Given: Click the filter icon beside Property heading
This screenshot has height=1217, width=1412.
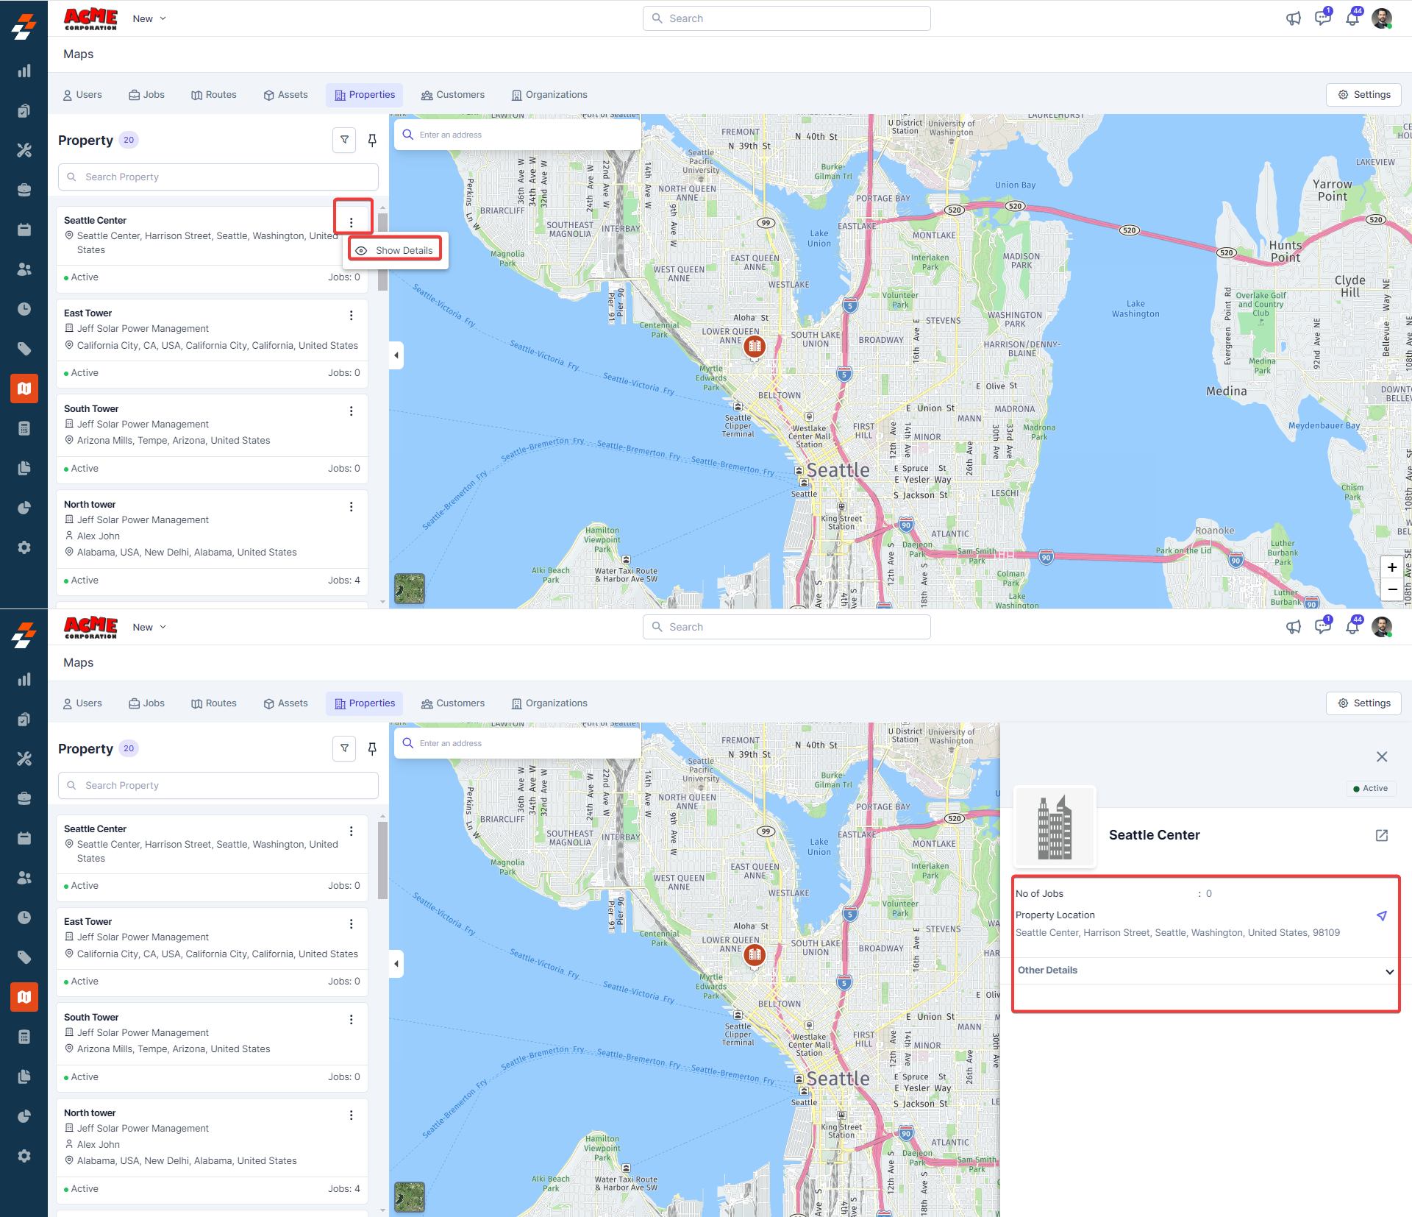Looking at the screenshot, I should (344, 140).
